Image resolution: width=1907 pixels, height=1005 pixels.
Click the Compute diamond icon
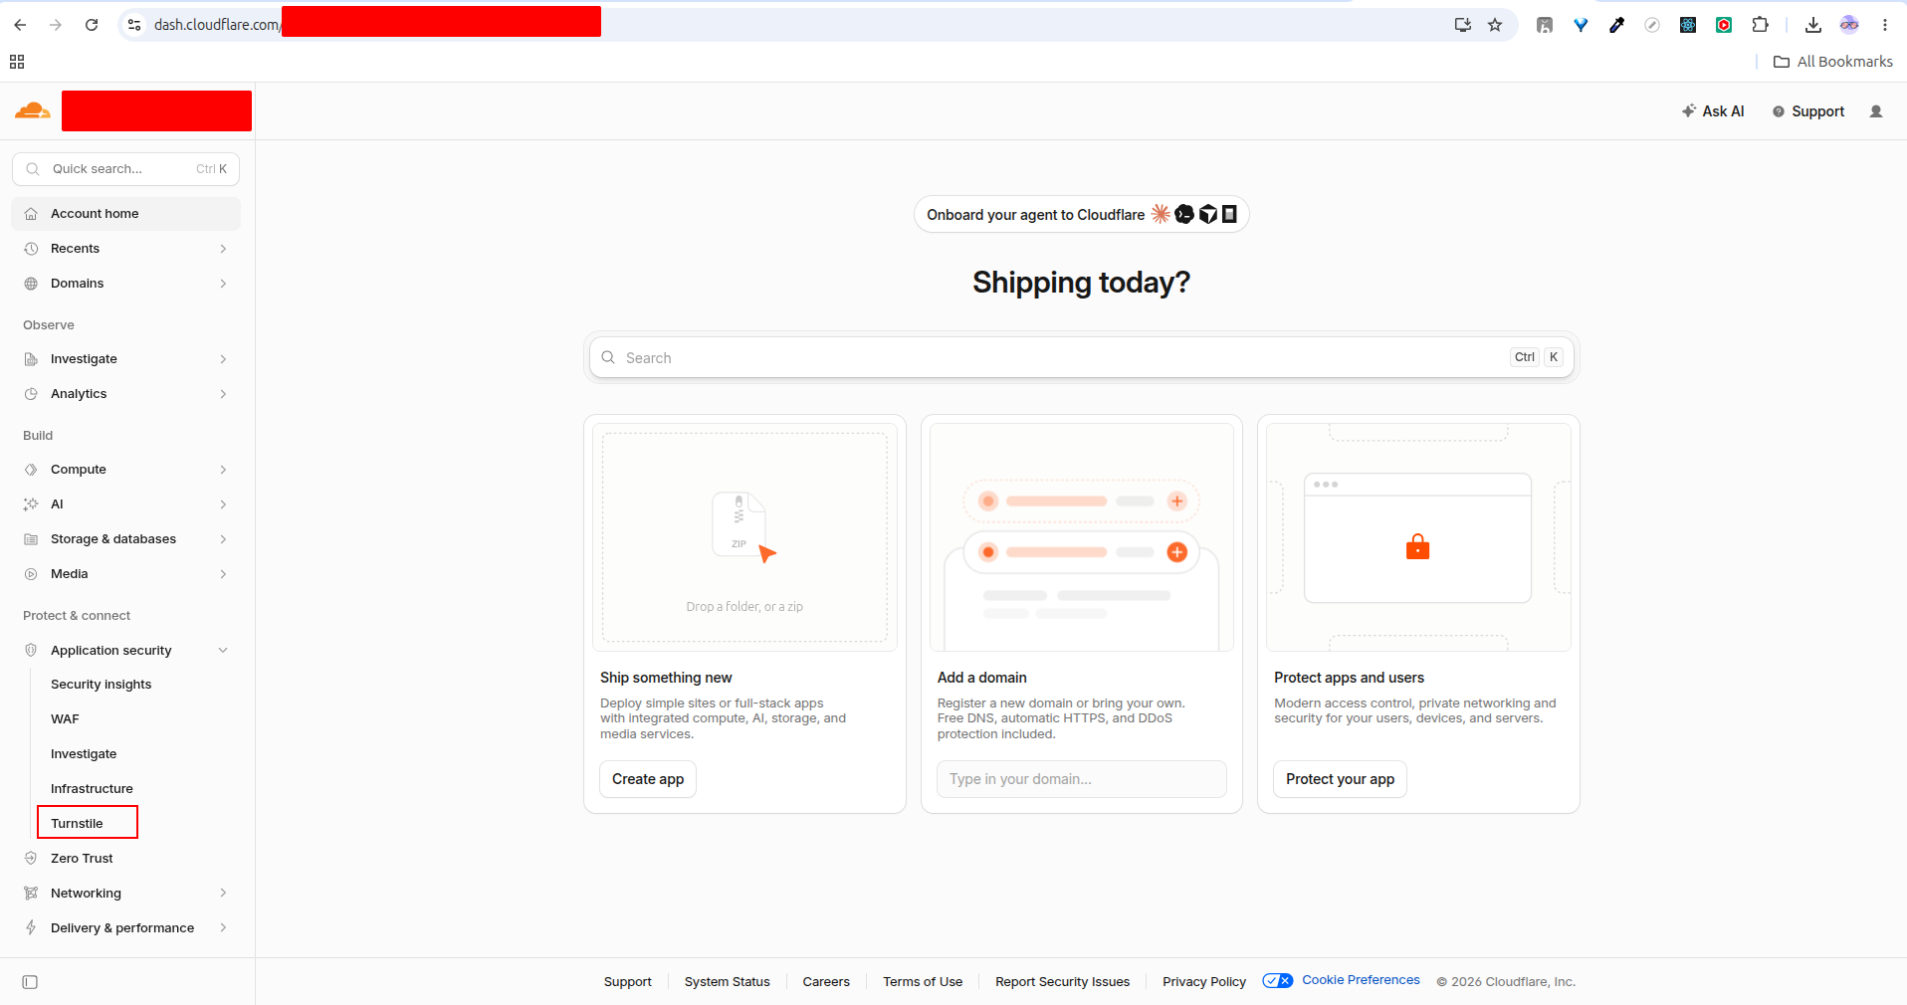pos(31,470)
